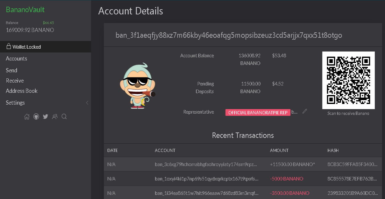The height and width of the screenshot is (199, 385).
Task: Click the home icon in sidebar
Action: (x=27, y=117)
